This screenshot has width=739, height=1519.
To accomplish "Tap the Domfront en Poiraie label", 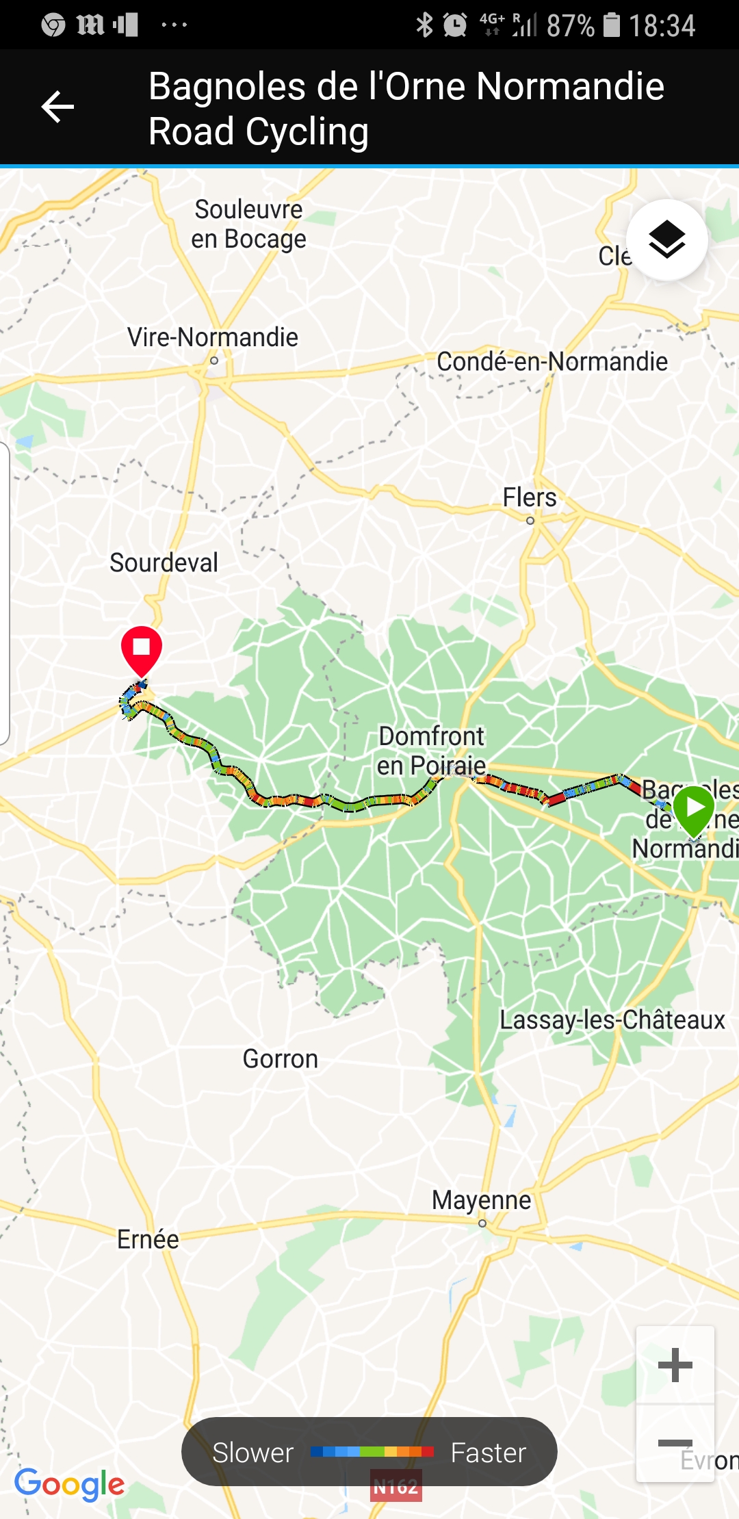I will pyautogui.click(x=432, y=751).
